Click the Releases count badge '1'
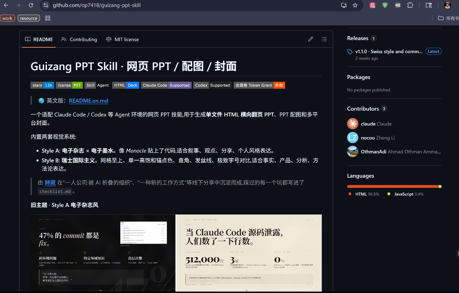The image size is (459, 293). pyautogui.click(x=373, y=39)
